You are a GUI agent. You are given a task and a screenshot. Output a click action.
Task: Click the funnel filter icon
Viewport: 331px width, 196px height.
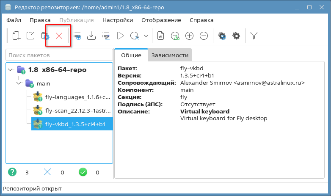click(254, 36)
